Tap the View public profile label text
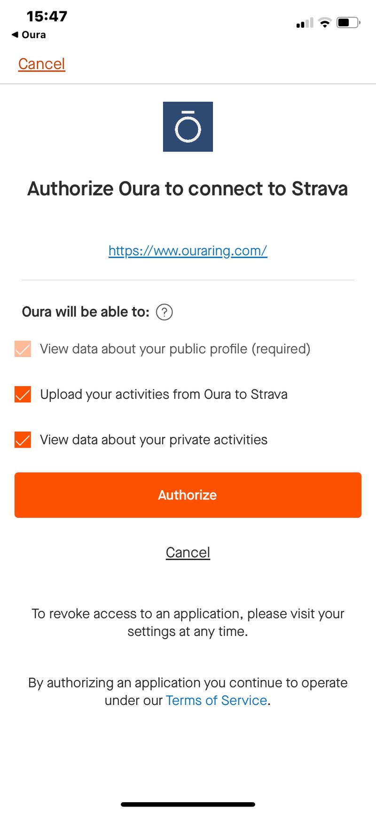 (175, 349)
